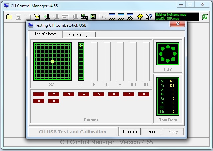Click button indicator 5

click(99, 94)
